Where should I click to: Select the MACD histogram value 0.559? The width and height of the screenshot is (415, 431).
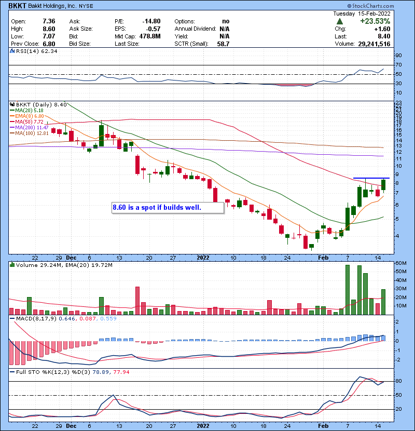click(x=108, y=319)
